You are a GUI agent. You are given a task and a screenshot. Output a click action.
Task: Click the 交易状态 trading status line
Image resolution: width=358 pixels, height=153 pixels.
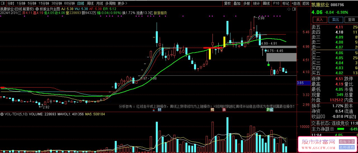tap(334, 123)
